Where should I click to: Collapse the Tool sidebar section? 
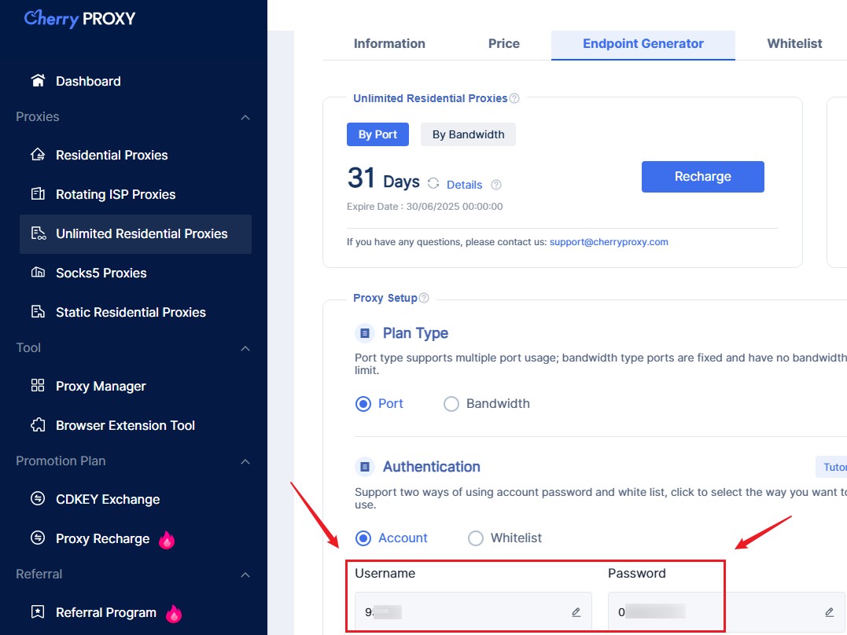[245, 348]
